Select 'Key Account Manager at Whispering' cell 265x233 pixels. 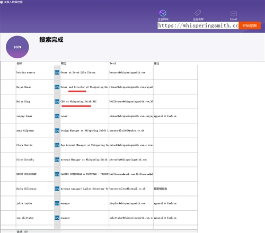84,145
